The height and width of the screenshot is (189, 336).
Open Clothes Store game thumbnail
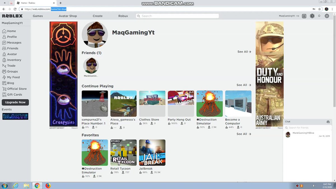[x=152, y=104]
